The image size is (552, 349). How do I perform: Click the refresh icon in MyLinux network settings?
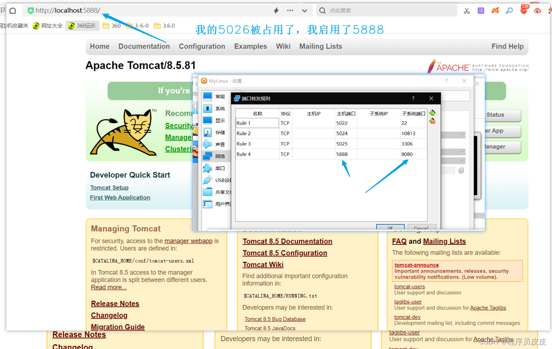tap(461, 170)
